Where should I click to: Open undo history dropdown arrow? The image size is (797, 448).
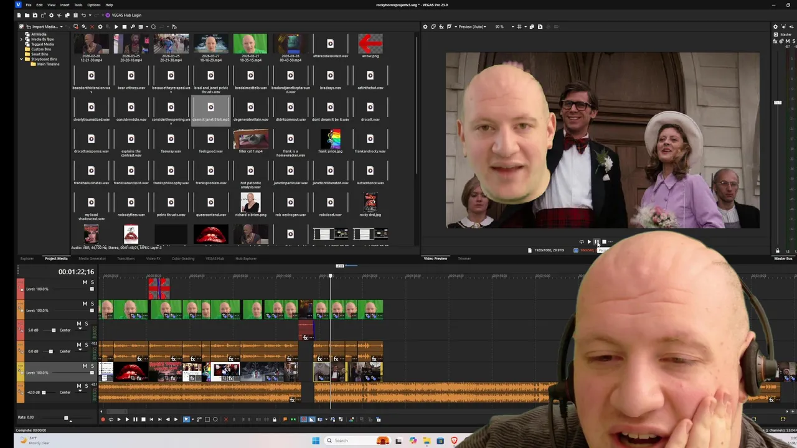(90, 15)
